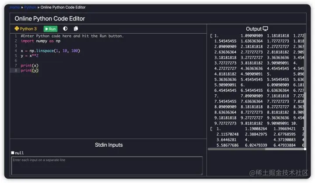The image size is (315, 183).
Task: Place cursor on print(x) line
Action: pyautogui.click(x=30, y=66)
